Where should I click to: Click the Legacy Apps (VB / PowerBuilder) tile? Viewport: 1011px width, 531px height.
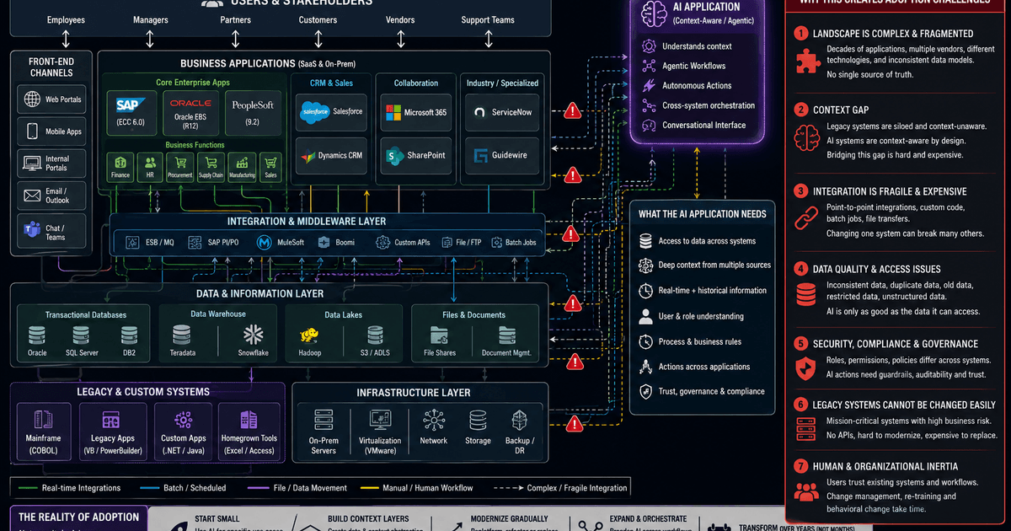113,431
